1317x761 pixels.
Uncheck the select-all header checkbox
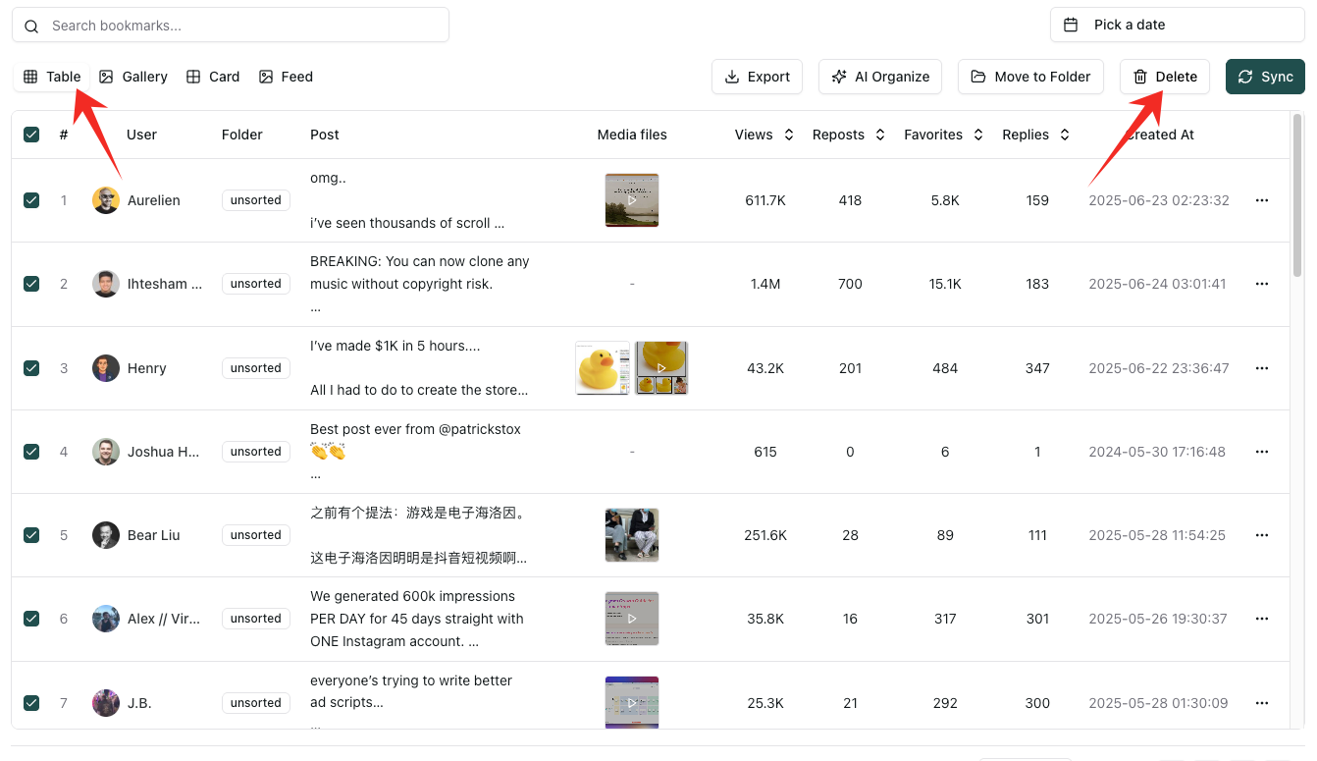(31, 135)
